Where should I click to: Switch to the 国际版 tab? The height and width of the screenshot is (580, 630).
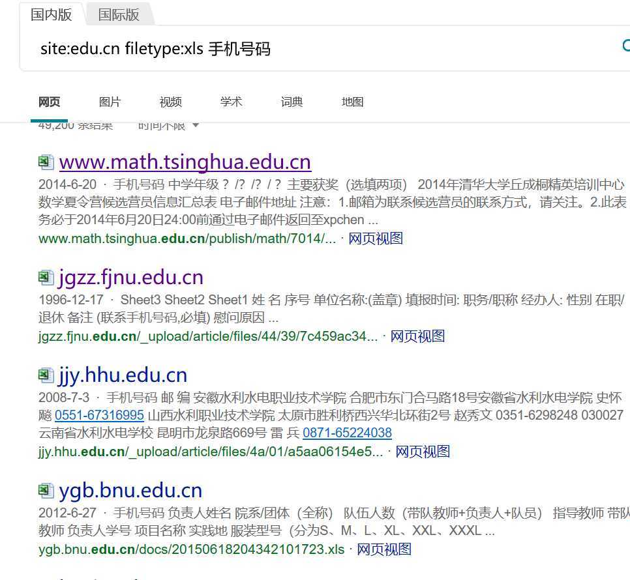(119, 15)
